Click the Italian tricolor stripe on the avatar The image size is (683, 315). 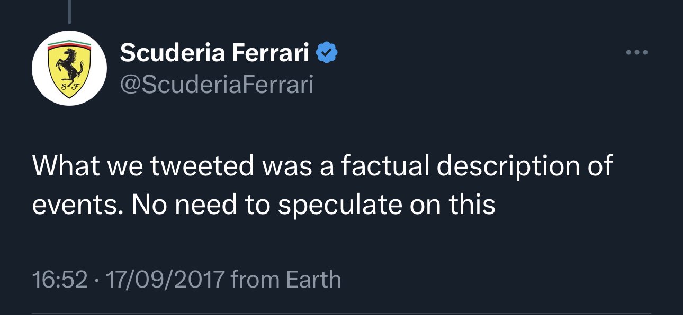[69, 44]
